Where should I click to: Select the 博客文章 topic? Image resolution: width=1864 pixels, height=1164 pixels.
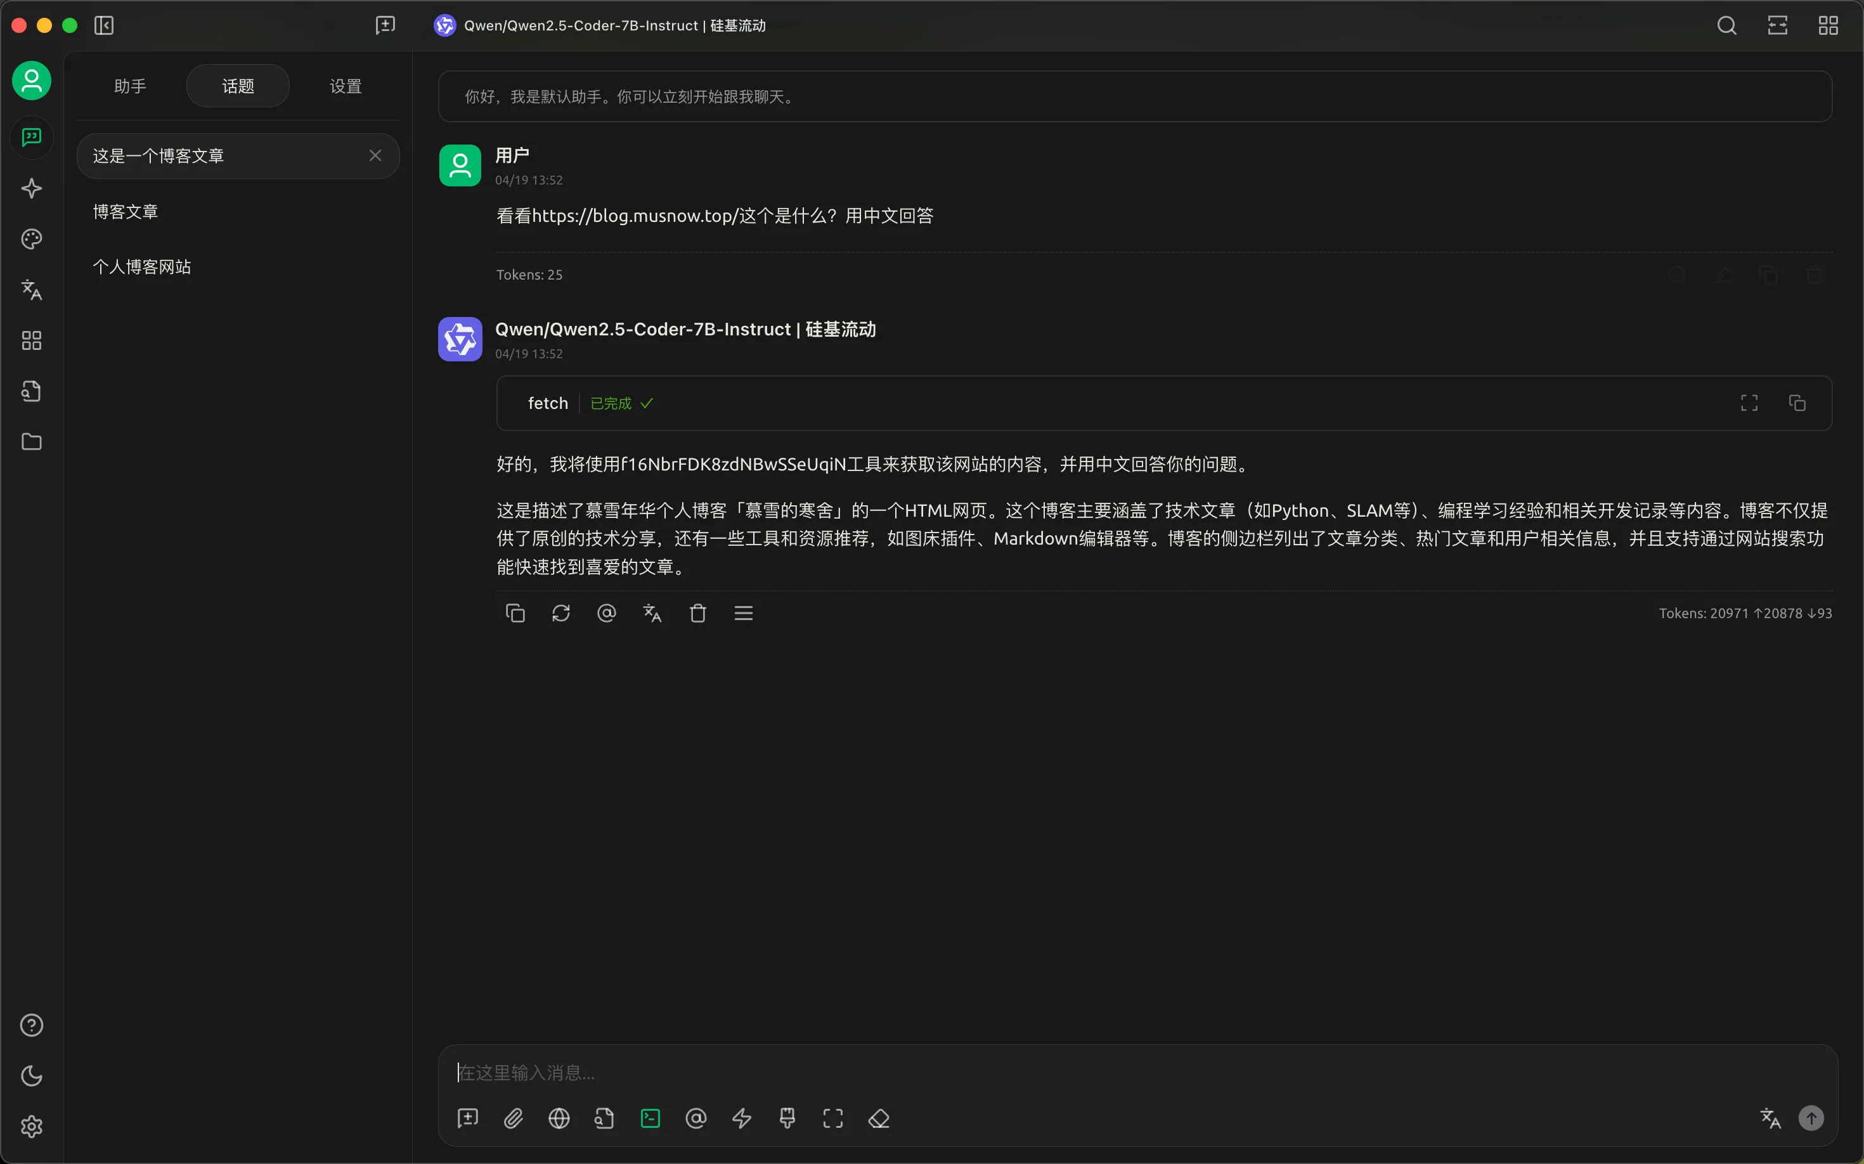(x=125, y=211)
